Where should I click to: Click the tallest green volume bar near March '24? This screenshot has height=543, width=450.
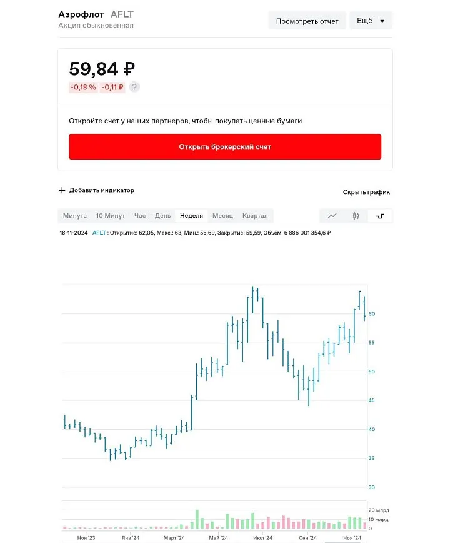[197, 519]
